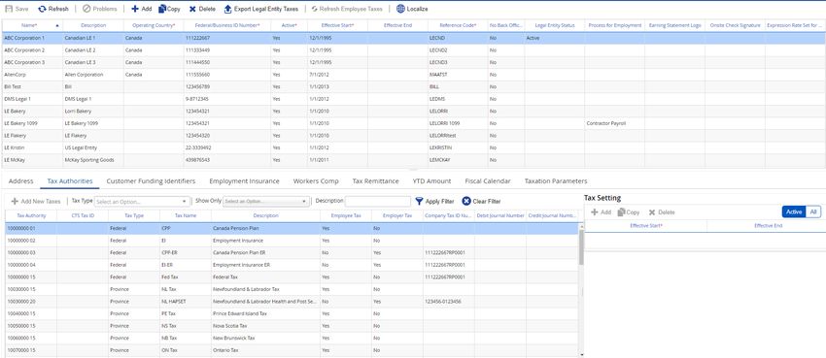
Task: Export Legal Entity Taxes
Action: click(261, 9)
